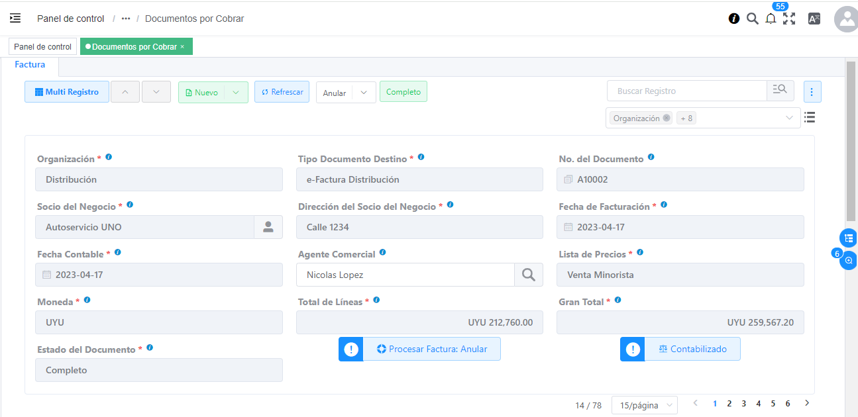Open the 15/página page size dropdown
The width and height of the screenshot is (858, 417).
point(644,405)
